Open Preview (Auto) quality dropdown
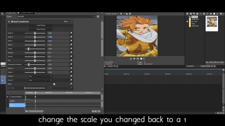225x126 pixels. tap(112, 14)
